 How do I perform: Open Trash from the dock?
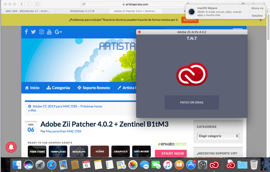(x=254, y=165)
